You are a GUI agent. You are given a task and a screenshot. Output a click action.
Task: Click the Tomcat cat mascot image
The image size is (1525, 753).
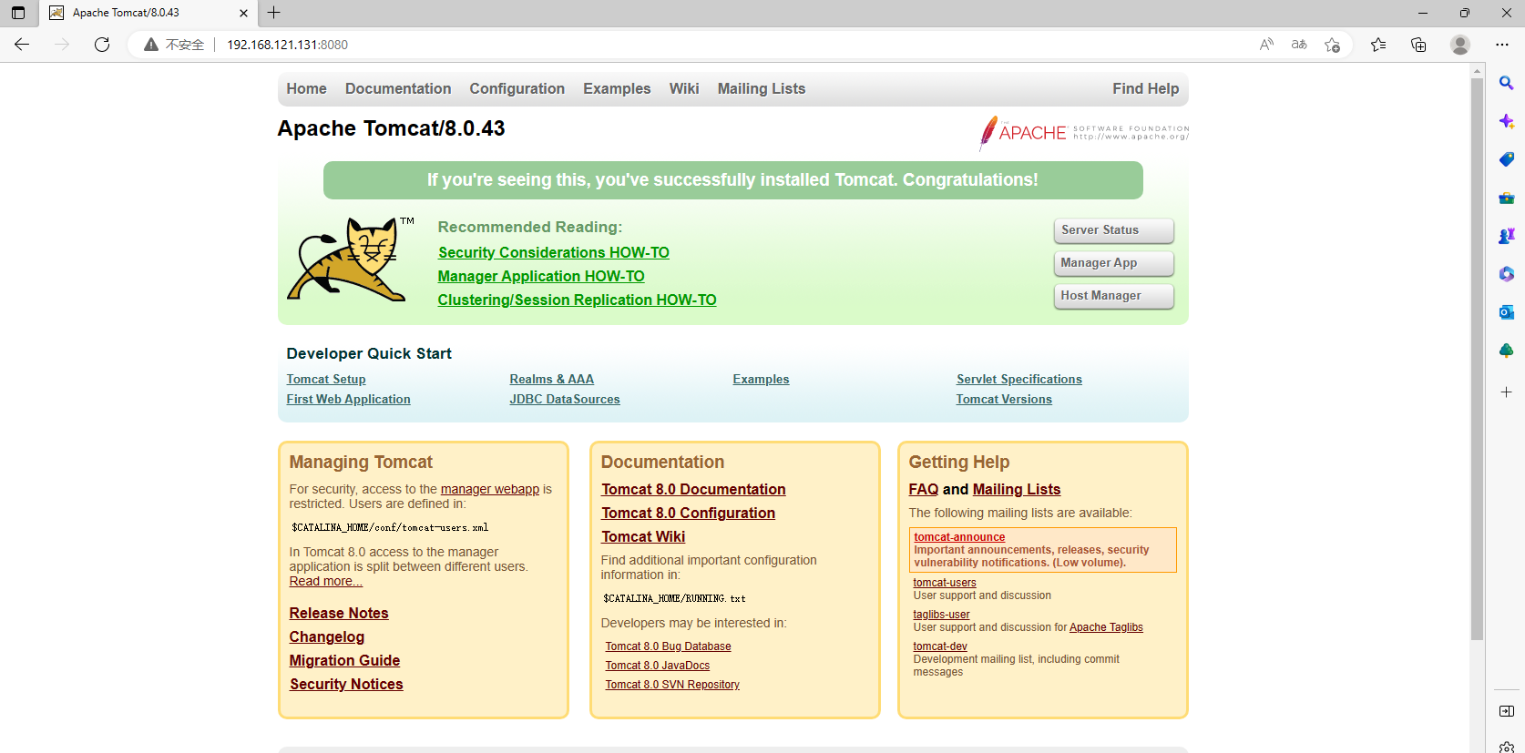point(351,259)
